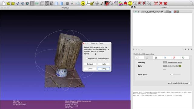
Task: Delete selected faces (second red X)
Action: point(161,3)
